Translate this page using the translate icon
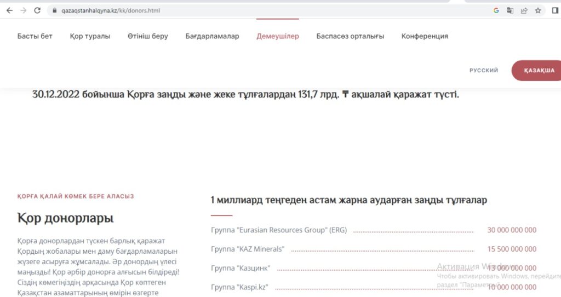This screenshot has width=561, height=297. tap(510, 10)
